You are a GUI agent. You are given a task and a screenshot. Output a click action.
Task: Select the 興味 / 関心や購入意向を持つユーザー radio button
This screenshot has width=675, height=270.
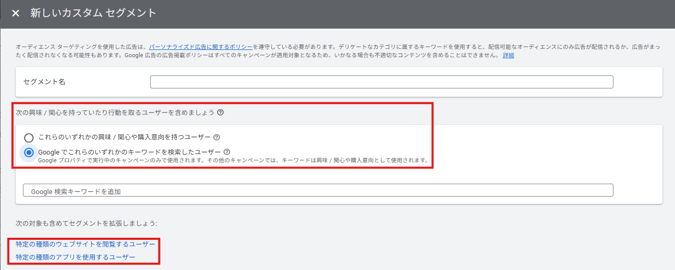pos(29,138)
